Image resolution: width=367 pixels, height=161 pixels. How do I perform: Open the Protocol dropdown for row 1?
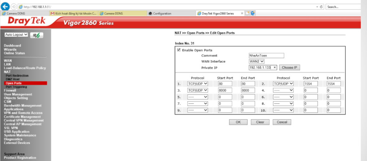(x=197, y=83)
